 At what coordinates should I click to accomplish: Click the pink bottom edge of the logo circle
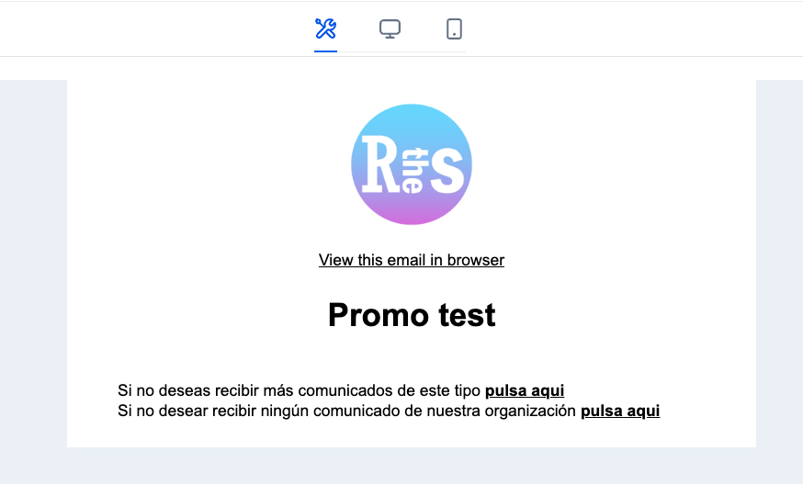[412, 220]
